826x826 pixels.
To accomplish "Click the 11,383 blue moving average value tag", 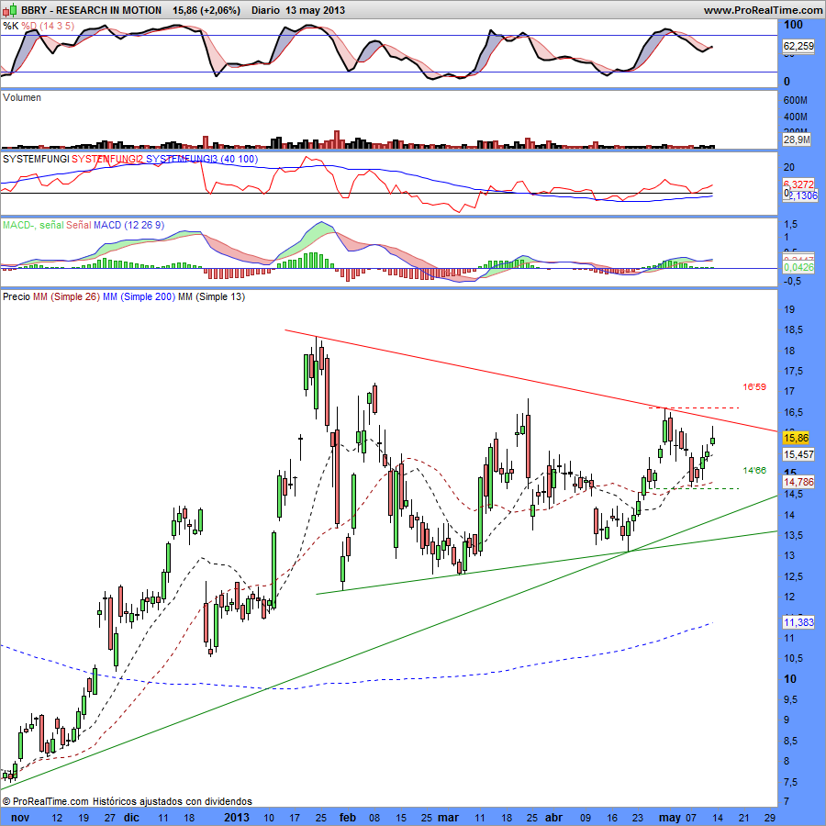I will tap(796, 623).
